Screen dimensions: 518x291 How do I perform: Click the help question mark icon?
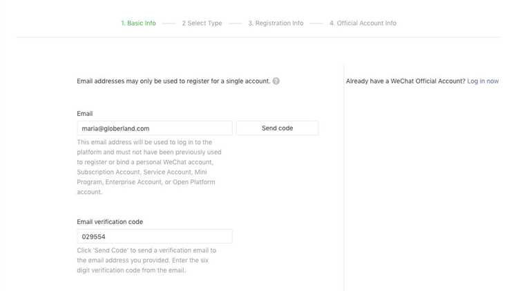click(x=276, y=81)
